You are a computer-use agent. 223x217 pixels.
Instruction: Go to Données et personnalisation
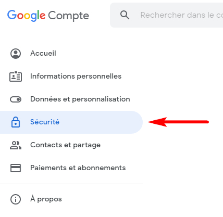tap(80, 99)
